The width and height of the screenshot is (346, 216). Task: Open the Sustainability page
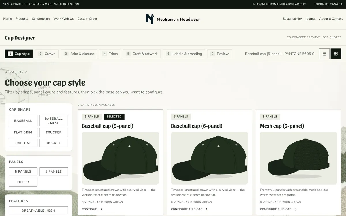292,19
